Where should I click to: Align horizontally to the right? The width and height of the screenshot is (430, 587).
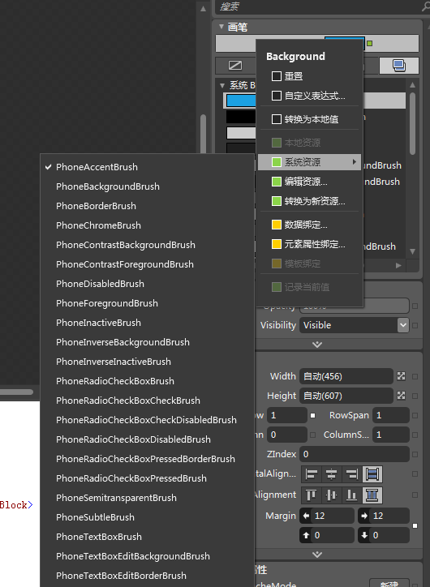352,474
